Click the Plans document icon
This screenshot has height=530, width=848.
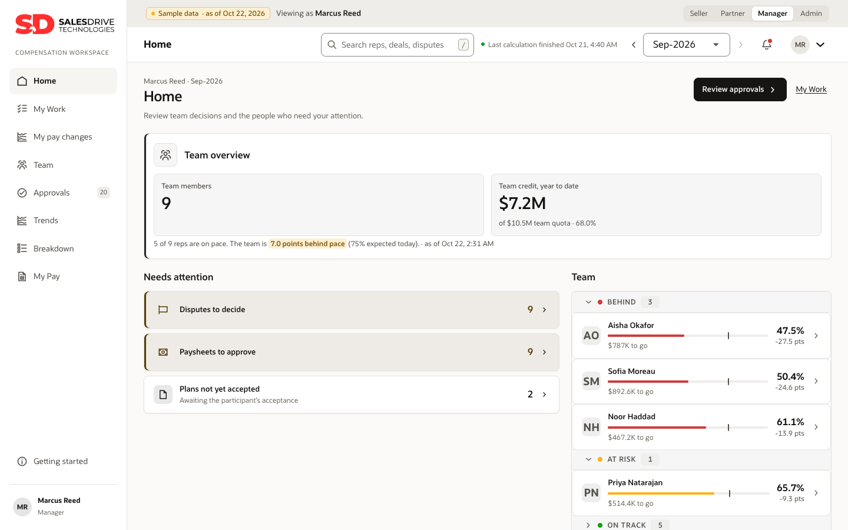click(x=163, y=395)
